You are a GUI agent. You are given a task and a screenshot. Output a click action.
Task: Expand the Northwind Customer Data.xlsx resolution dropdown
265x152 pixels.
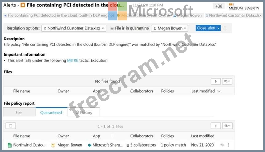pyautogui.click(x=74, y=28)
